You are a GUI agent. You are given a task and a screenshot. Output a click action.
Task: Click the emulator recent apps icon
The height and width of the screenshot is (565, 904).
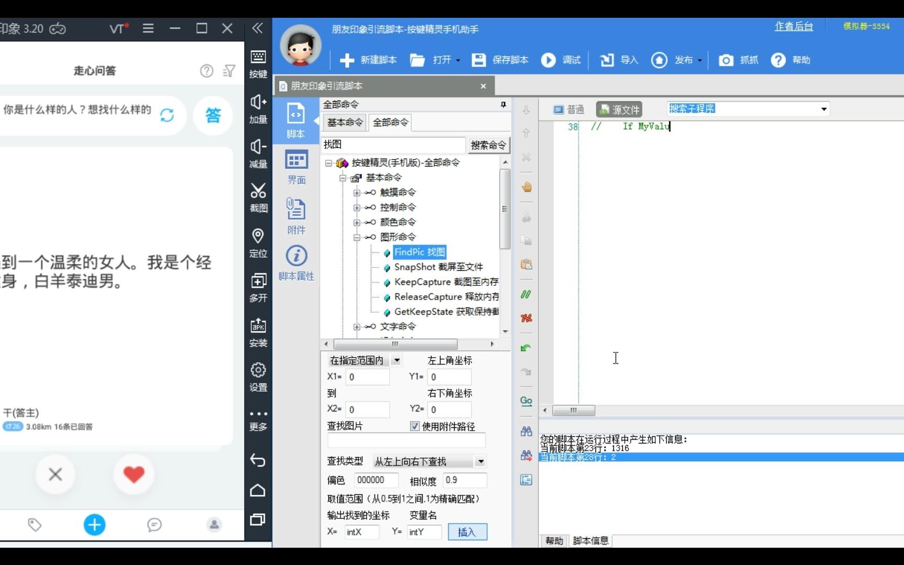click(x=258, y=519)
